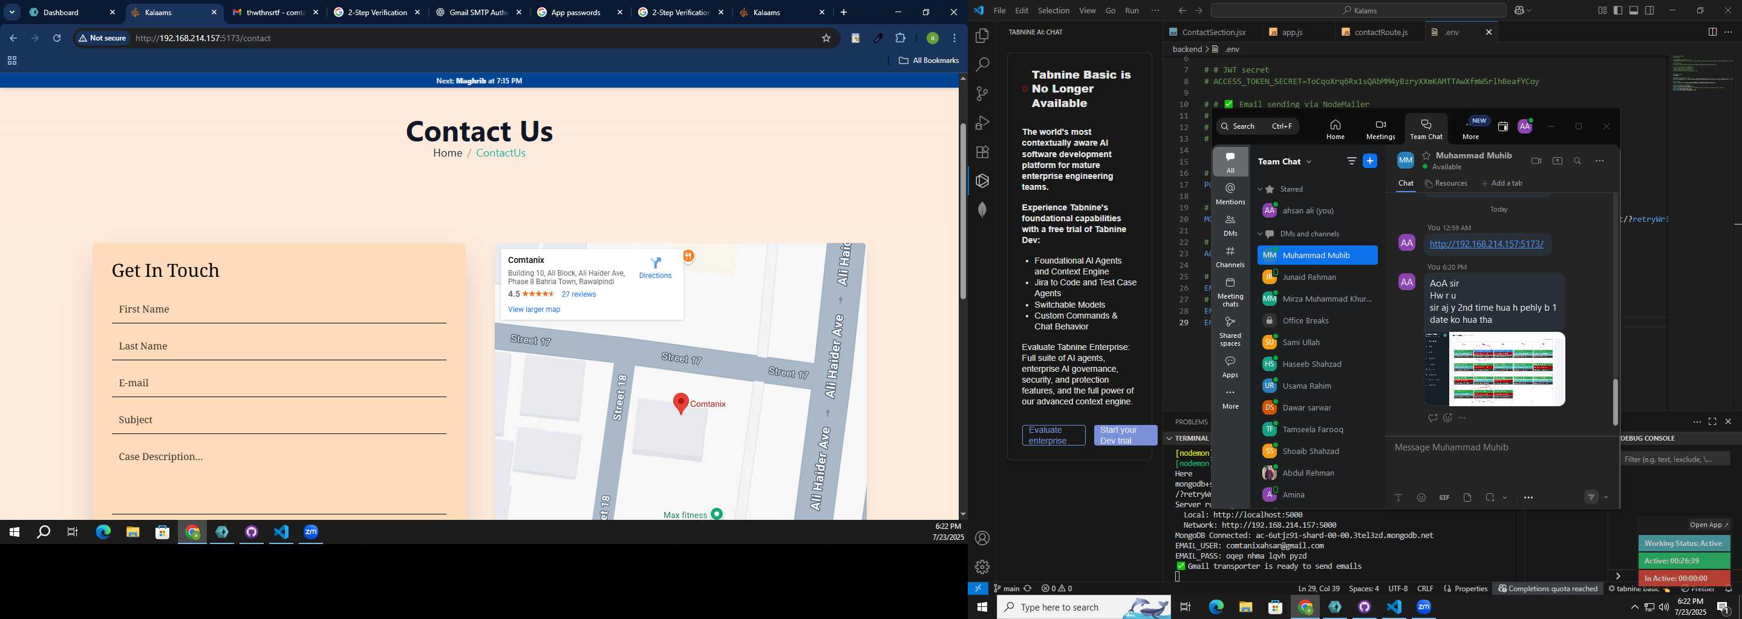
Task: Collapse Starred section in Zoom chat list
Action: [x=1260, y=190]
